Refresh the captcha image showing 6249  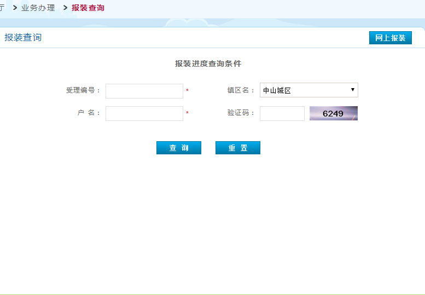tap(333, 113)
